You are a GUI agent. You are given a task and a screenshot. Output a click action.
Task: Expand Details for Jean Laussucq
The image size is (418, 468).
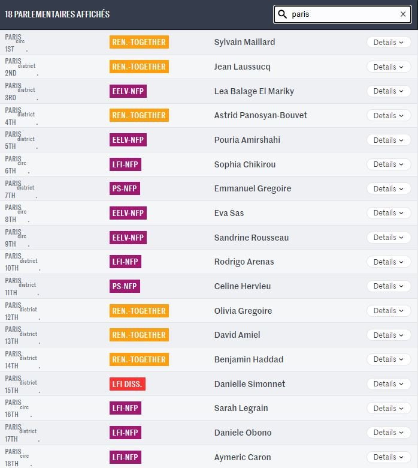[x=389, y=67]
